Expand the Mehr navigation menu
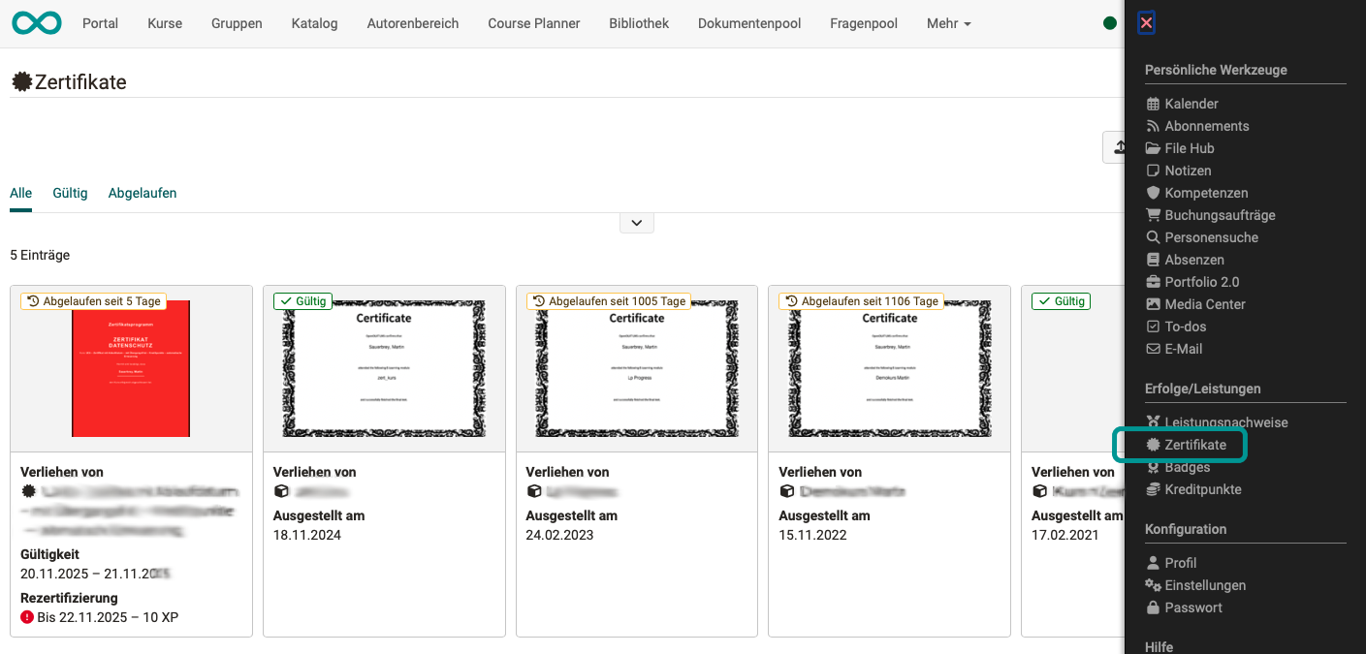 (x=947, y=22)
